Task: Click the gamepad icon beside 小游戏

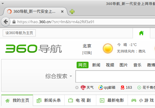Action: pos(134,101)
